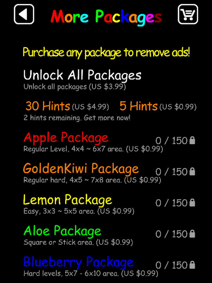Open the Apple Package
The height and width of the screenshot is (283, 212).
[66, 138]
